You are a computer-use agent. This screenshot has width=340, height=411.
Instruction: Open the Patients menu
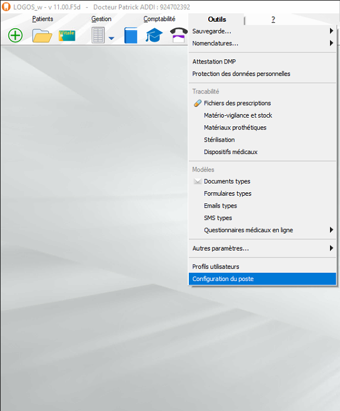coord(42,19)
